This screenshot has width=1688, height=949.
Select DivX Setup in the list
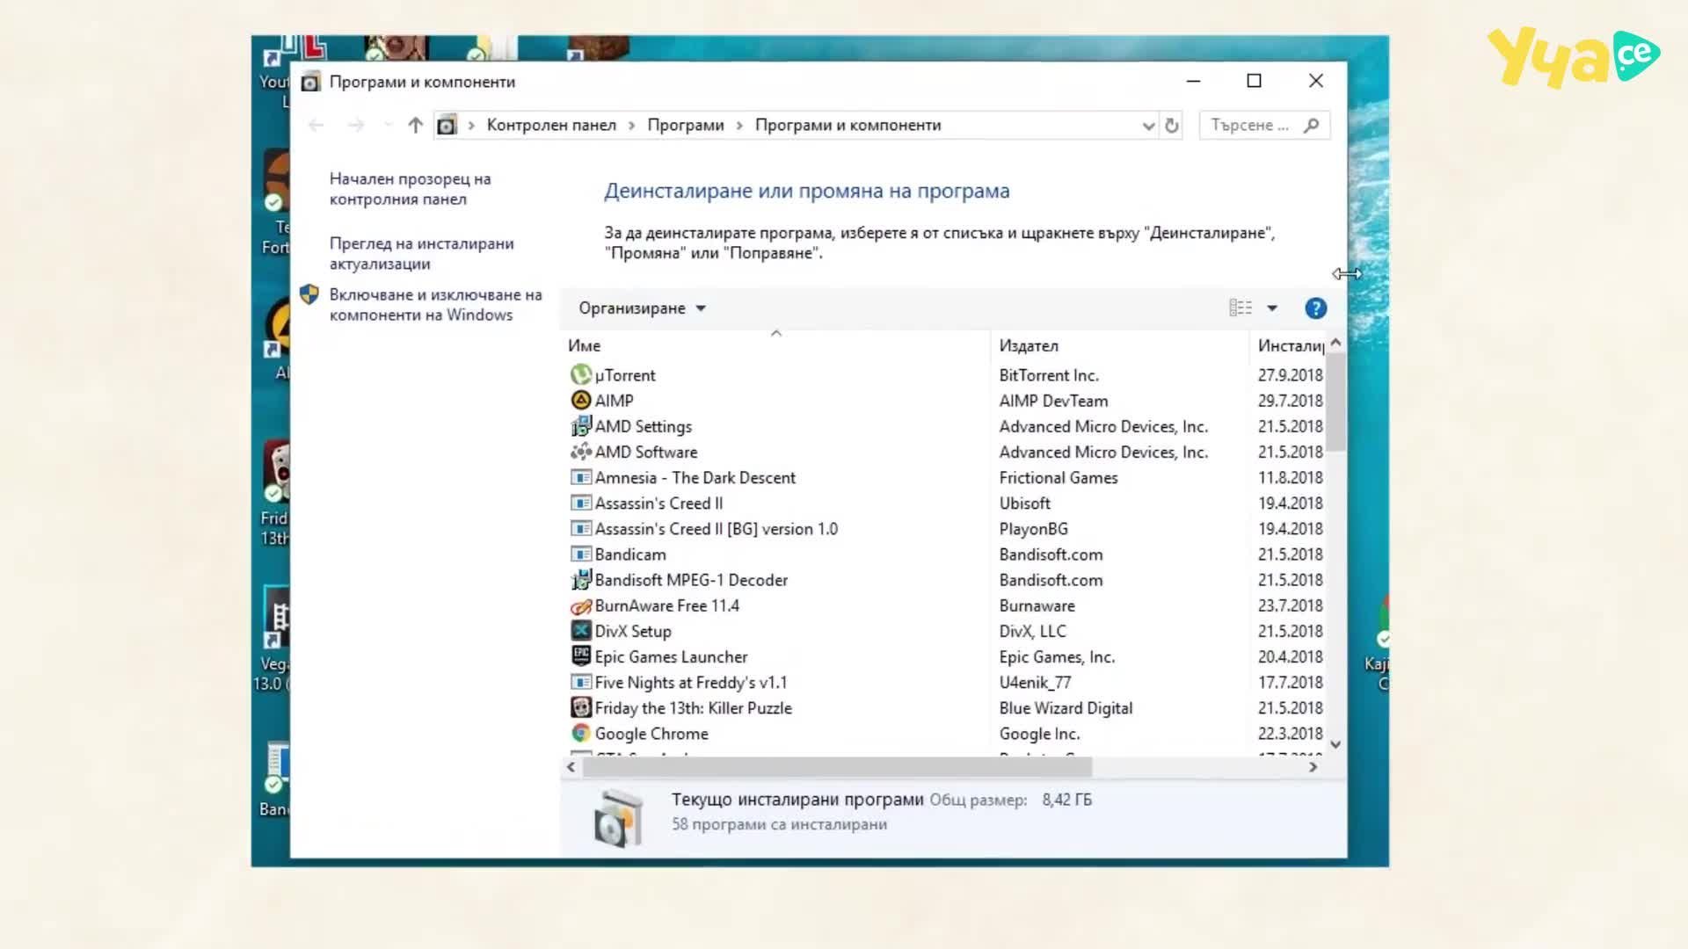pyautogui.click(x=633, y=631)
